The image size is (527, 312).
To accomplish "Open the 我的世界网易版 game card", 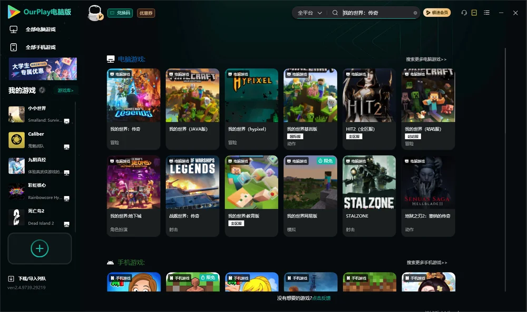I will [310, 196].
